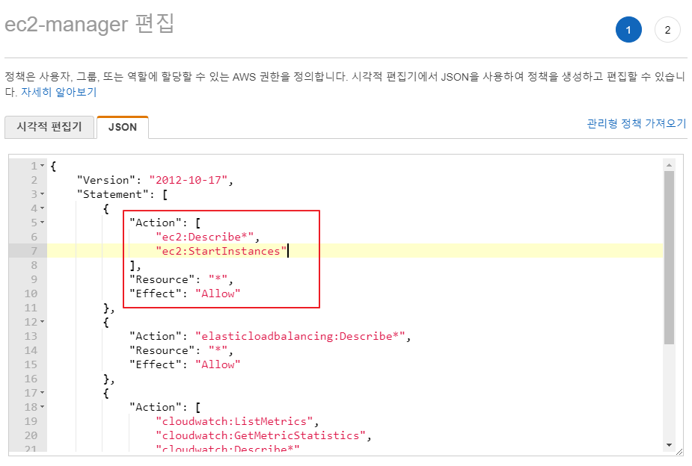Click the "Statement" key on line 3
The height and width of the screenshot is (466, 692).
click(x=112, y=194)
